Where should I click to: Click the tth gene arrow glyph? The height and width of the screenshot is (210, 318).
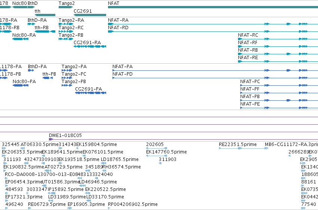click(45, 15)
